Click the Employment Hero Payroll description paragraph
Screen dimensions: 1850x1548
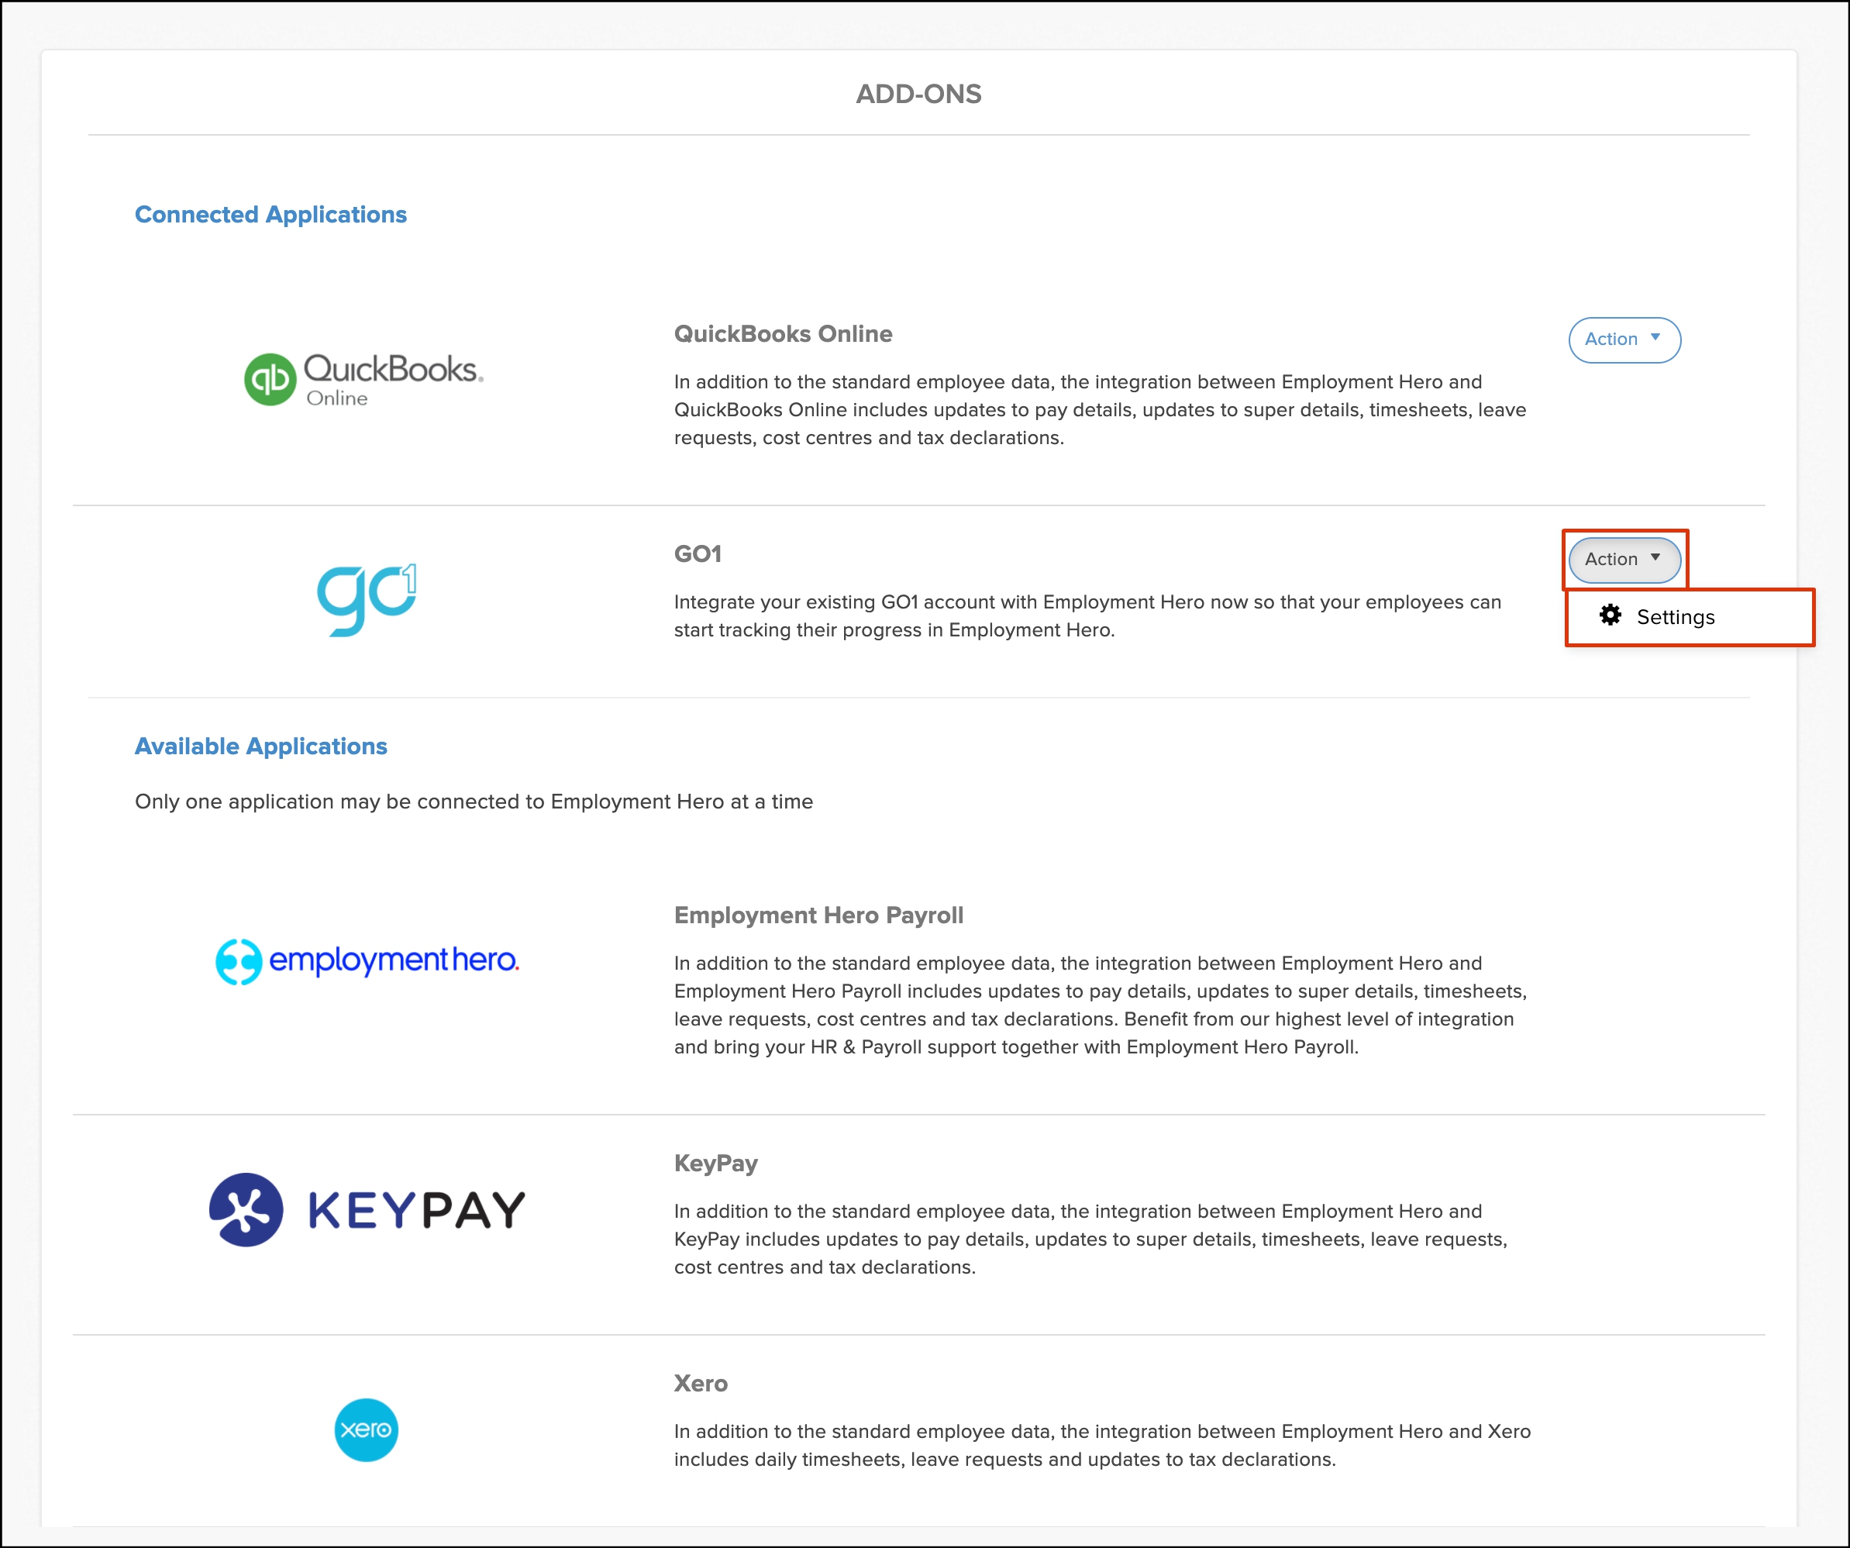[1101, 1005]
